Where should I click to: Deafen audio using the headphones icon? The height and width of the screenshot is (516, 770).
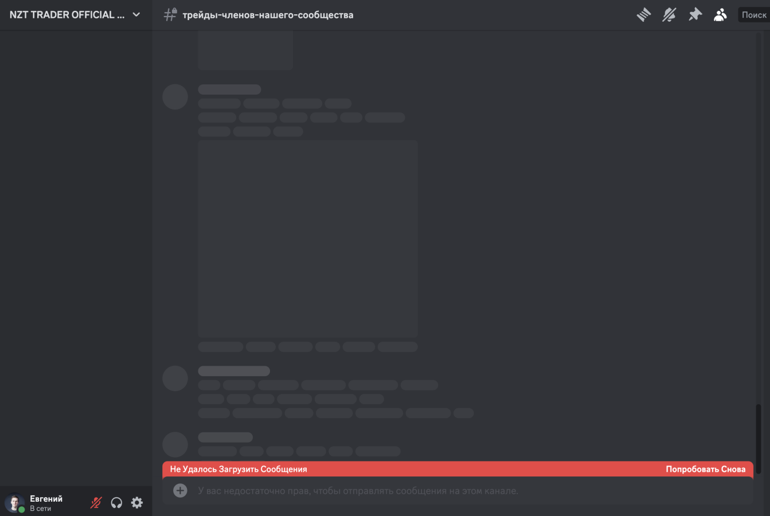[116, 503]
